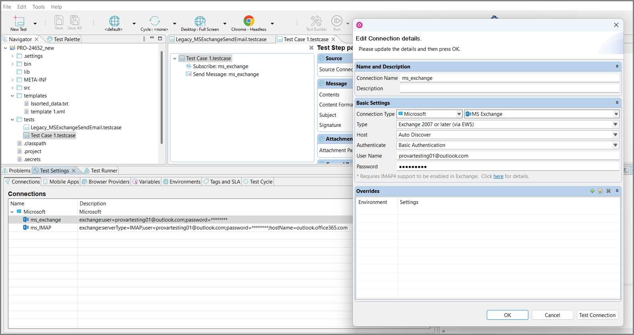Close the Test Step panel X icon
The height and width of the screenshot is (335, 634).
311,48
